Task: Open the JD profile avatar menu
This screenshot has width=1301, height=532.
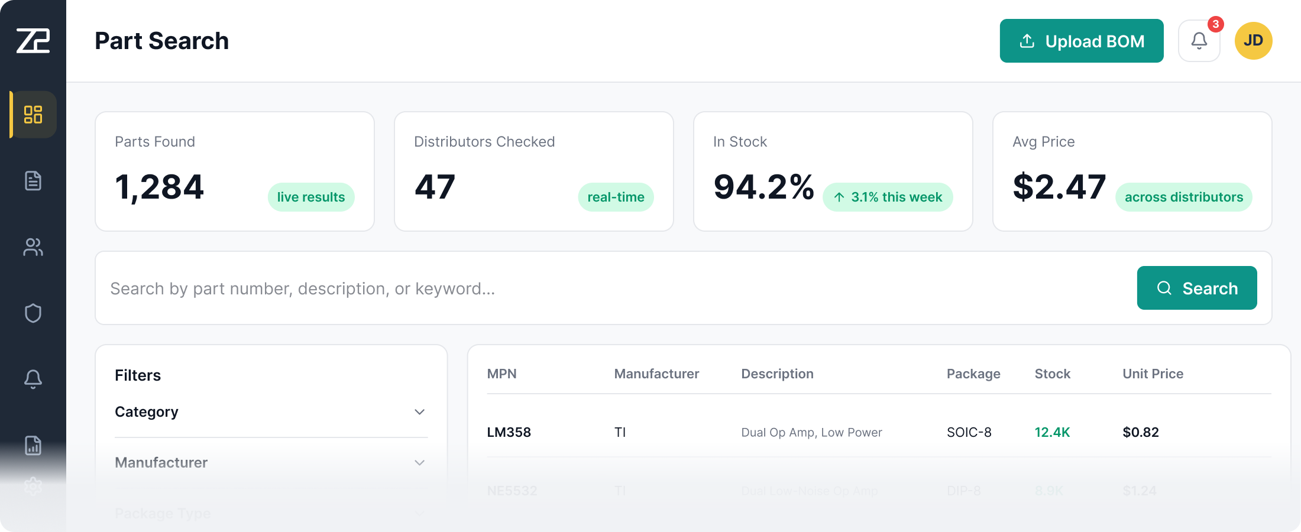Action: tap(1254, 40)
